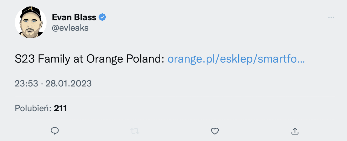
Task: Open Evan Blass's cartoon profile avatar
Action: 31,23
